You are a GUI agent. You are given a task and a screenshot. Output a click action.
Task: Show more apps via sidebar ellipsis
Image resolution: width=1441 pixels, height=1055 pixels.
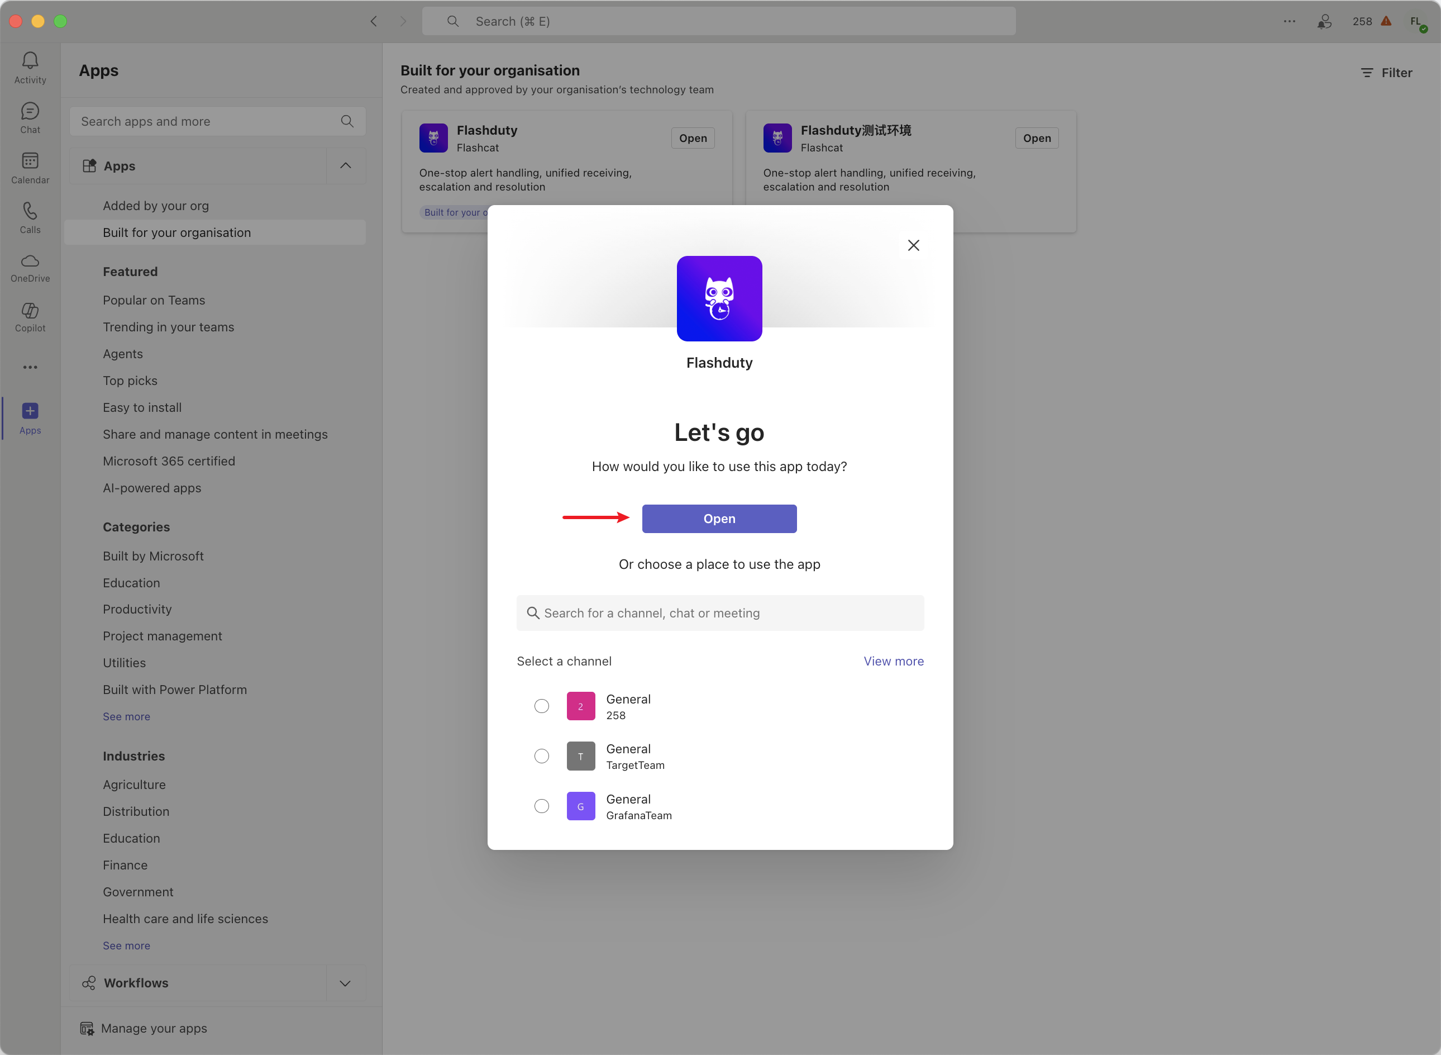pos(30,367)
